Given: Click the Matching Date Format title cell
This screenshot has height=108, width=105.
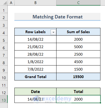Looking at the screenshot, I should pos(58,17).
